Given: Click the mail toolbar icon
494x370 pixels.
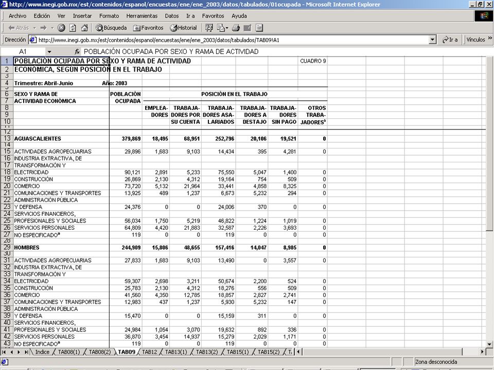Looking at the screenshot, I should pos(221,28).
